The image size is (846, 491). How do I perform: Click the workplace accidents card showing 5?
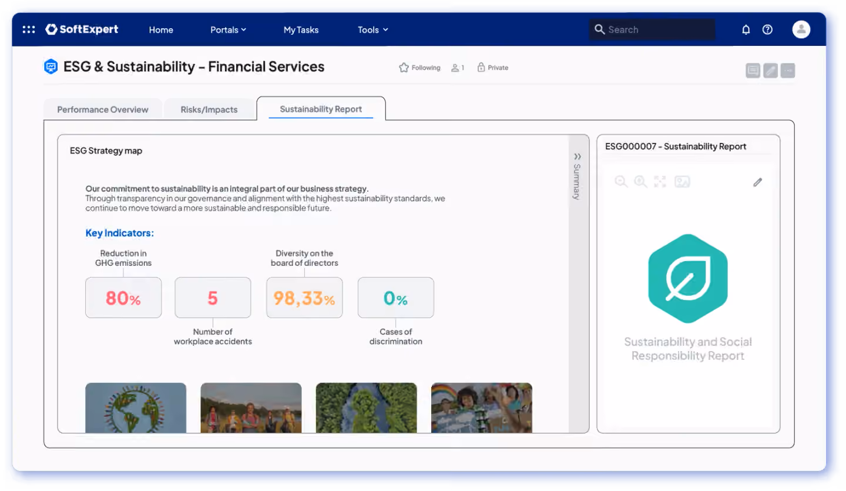click(x=213, y=298)
